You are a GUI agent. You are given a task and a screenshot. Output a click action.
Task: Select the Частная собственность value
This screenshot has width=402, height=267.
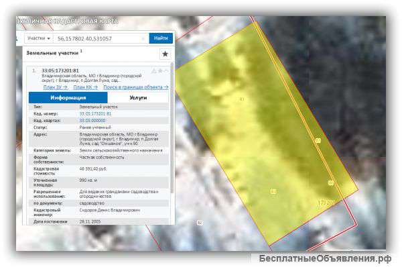(102, 157)
